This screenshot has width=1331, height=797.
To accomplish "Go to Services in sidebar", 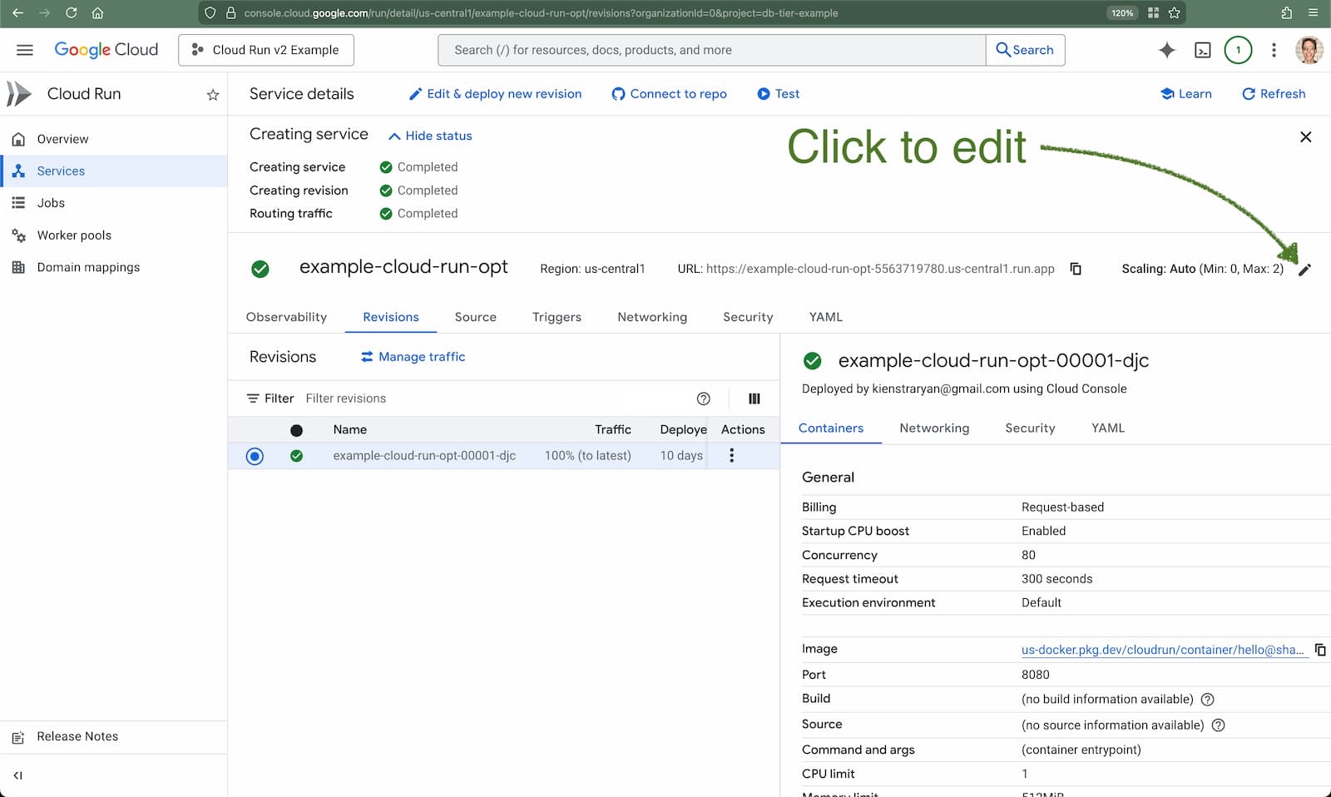I will (x=114, y=171).
